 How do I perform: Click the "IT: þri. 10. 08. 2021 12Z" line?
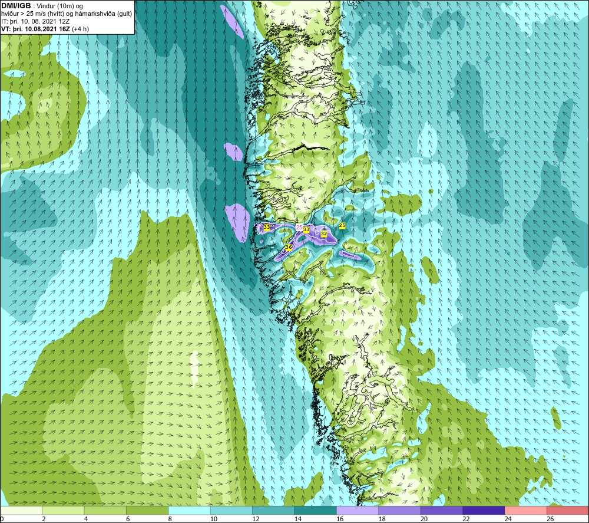[35, 21]
